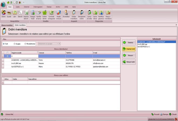Click the Inserisci button
This screenshot has width=178, height=121.
(129, 42)
